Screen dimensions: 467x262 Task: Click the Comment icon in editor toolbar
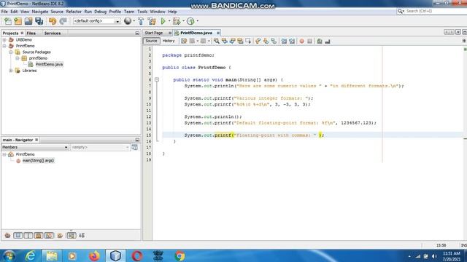point(320,41)
